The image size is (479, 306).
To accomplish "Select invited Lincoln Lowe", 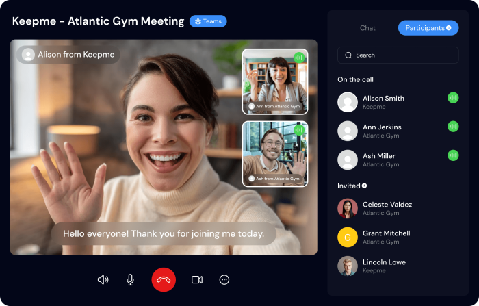I will click(x=398, y=266).
